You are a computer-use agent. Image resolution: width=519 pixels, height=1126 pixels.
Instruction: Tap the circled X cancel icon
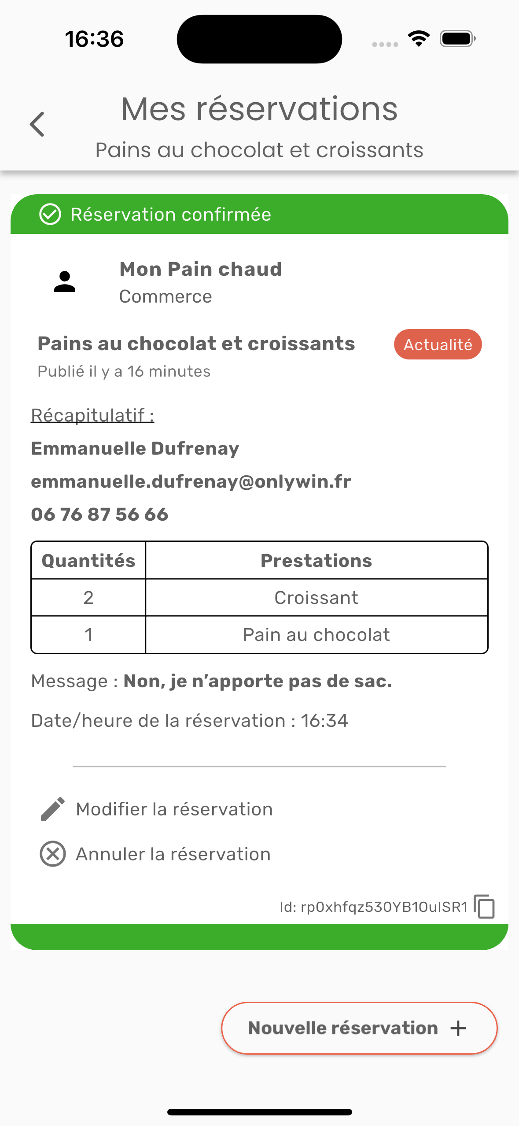[53, 854]
